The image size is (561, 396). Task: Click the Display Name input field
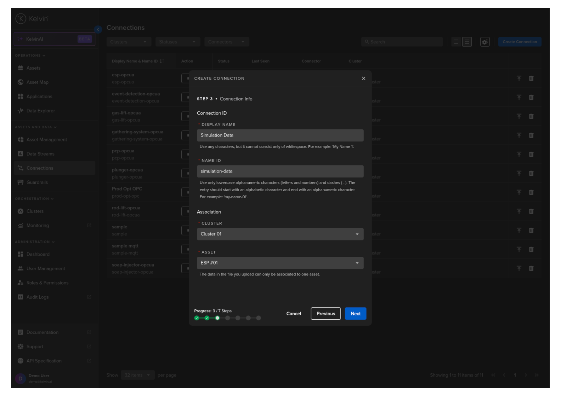point(280,135)
